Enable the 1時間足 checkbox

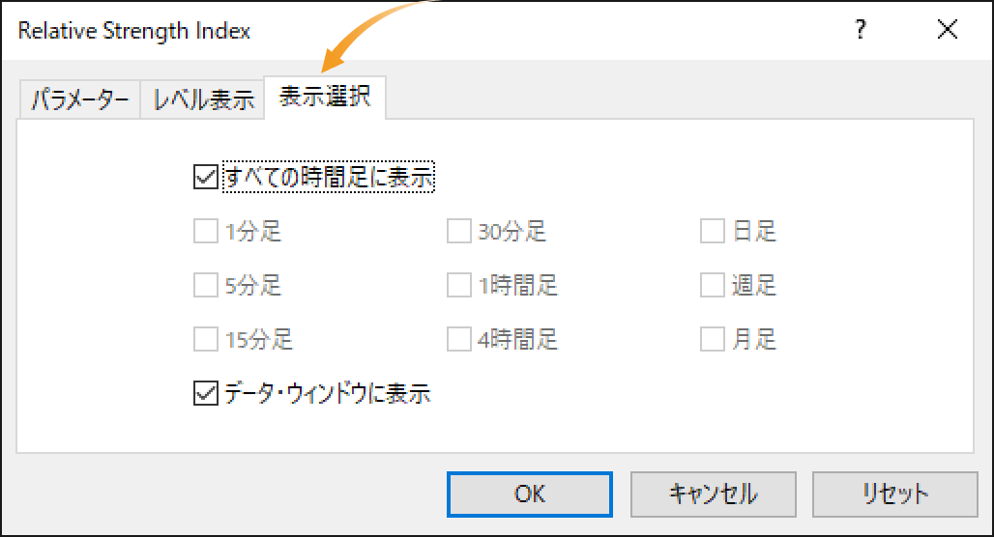459,285
